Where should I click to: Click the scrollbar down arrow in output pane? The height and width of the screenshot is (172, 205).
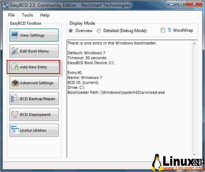point(194,155)
